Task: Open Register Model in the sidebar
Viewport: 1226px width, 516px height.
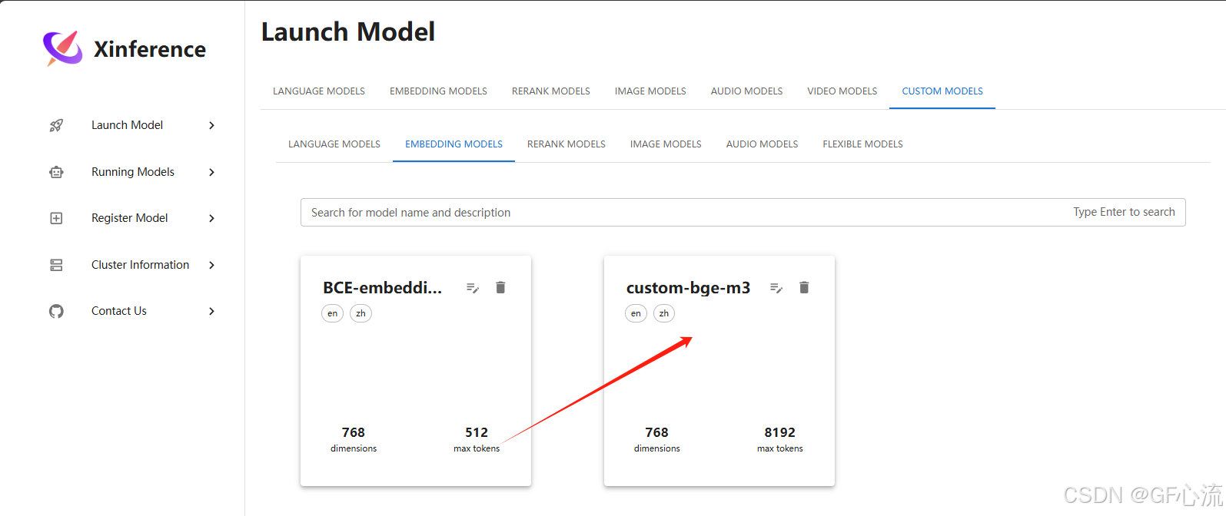Action: 129,218
